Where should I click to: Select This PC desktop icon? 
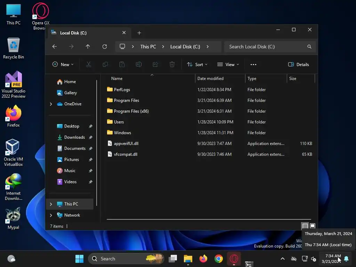[x=14, y=14]
